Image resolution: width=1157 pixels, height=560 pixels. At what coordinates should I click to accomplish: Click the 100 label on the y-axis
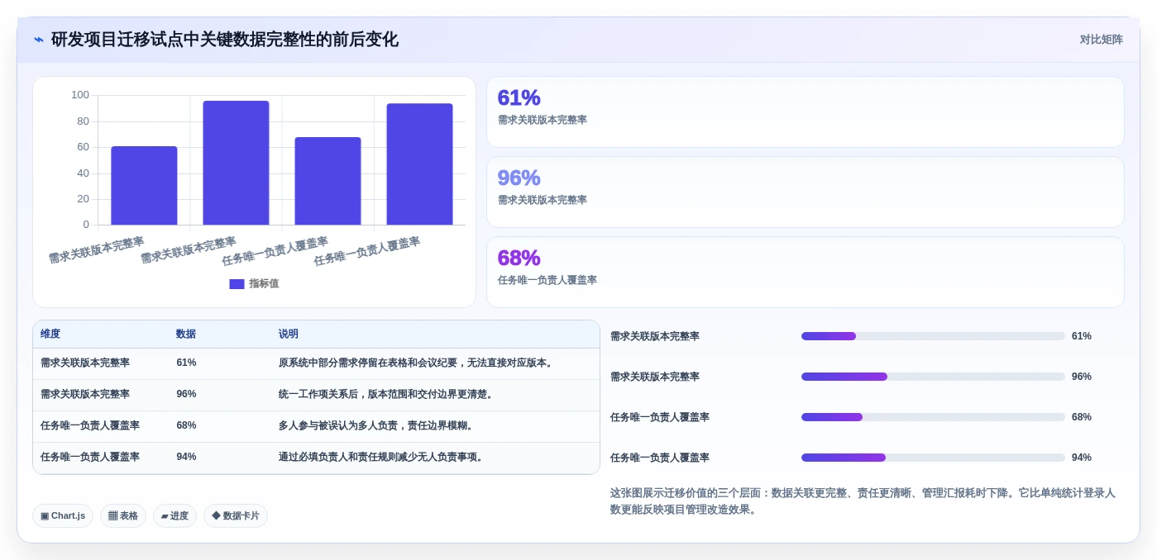[x=80, y=95]
